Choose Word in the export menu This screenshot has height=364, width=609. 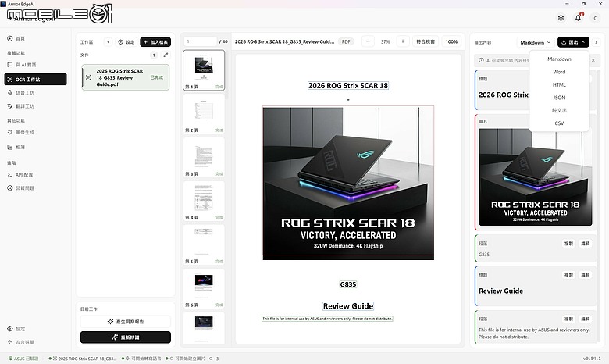click(559, 72)
